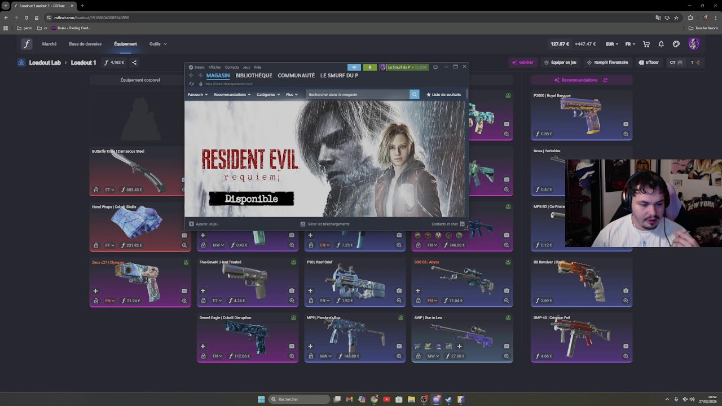Expand Steam Catégories dropdown
722x406 pixels.
(268, 95)
